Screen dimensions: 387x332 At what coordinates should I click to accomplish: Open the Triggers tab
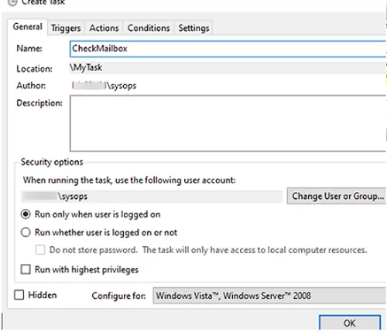66,28
